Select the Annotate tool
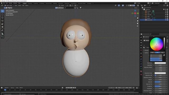 click(x=2, y=31)
